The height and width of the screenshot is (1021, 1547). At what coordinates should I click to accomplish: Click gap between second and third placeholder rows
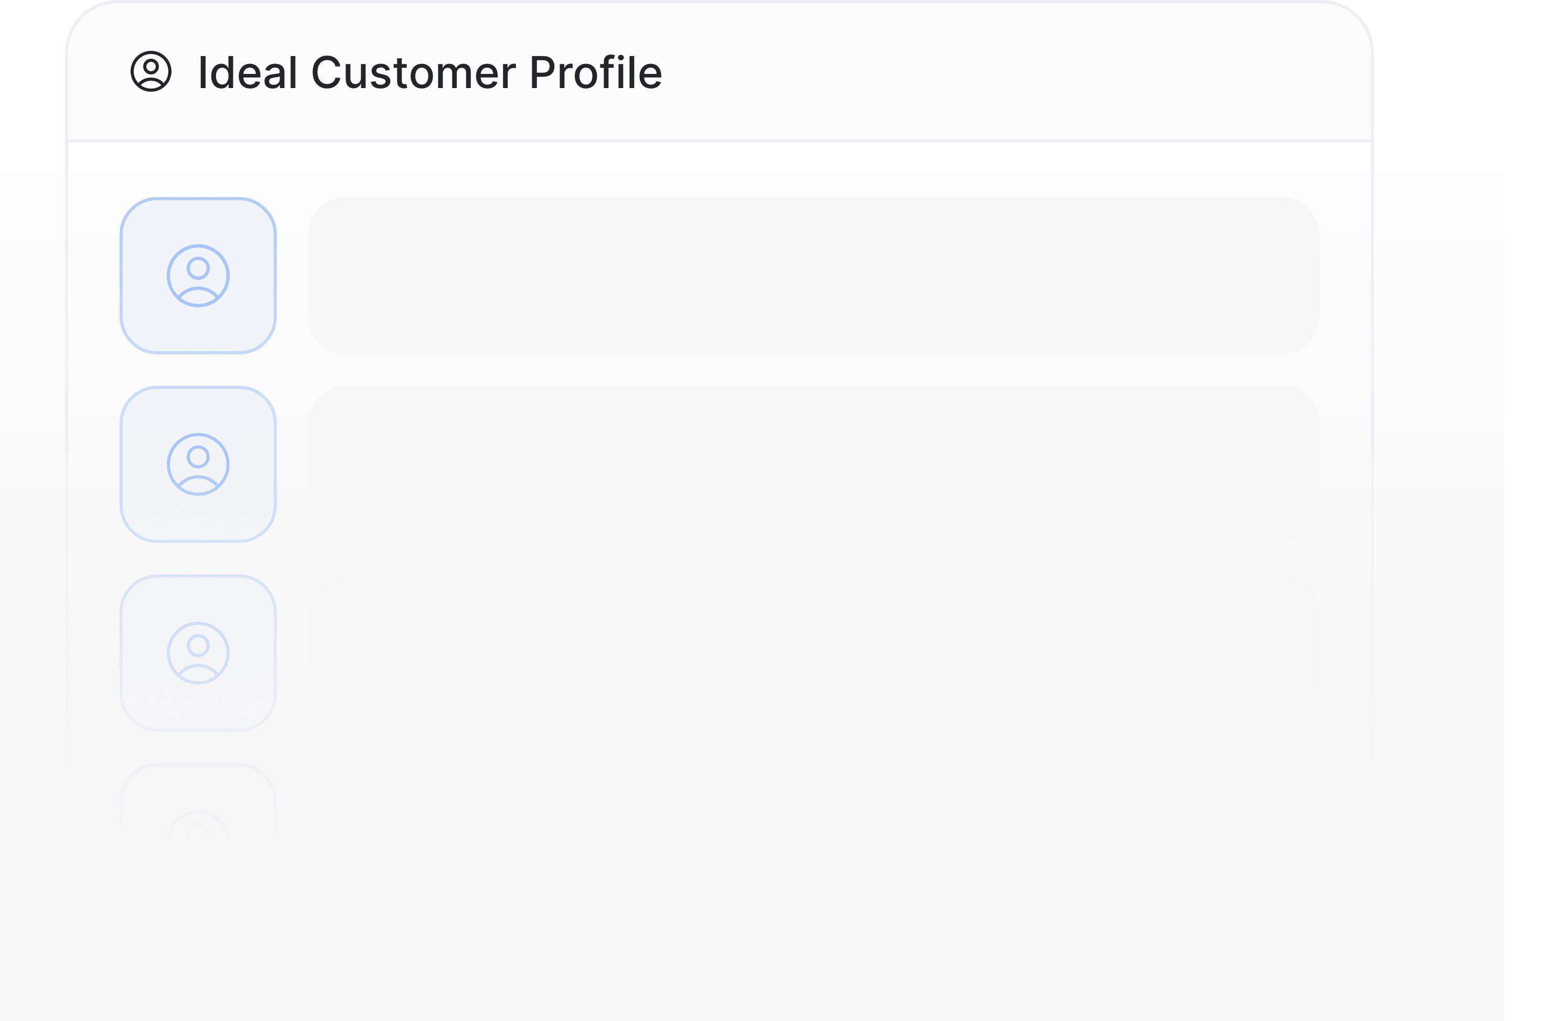point(813,559)
